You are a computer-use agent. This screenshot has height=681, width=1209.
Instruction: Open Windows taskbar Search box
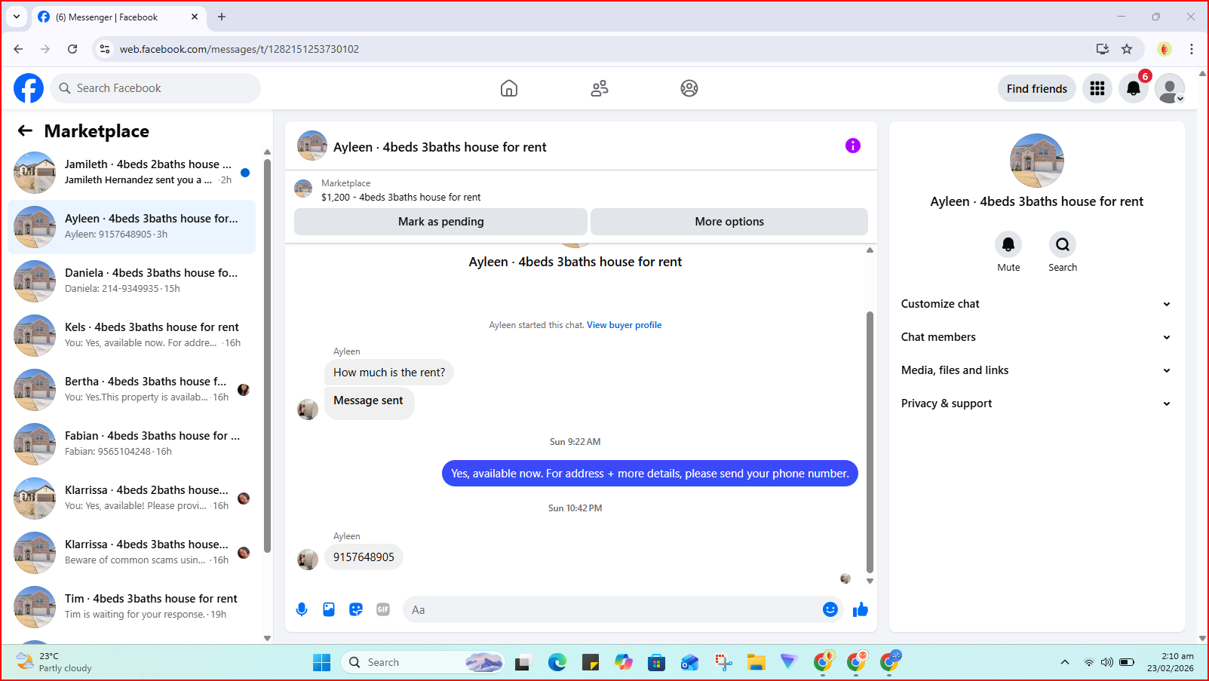422,662
